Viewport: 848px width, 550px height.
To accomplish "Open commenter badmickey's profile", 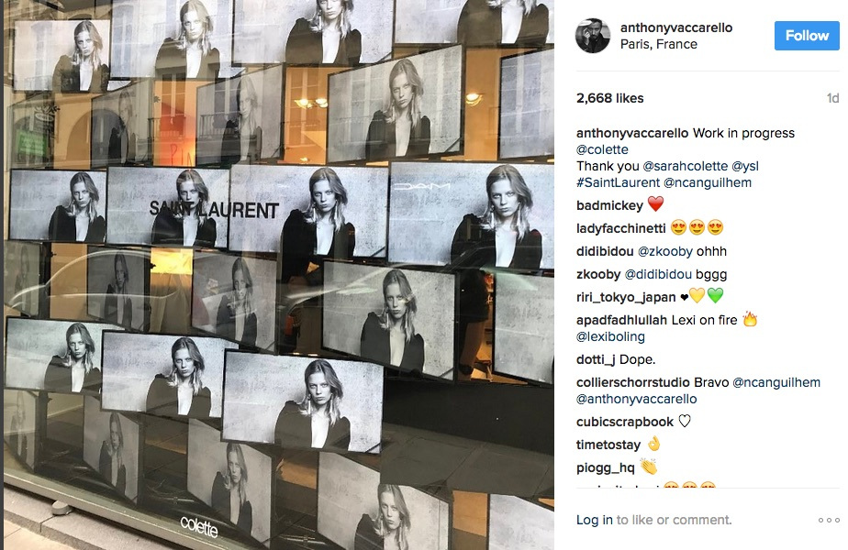I will click(609, 205).
